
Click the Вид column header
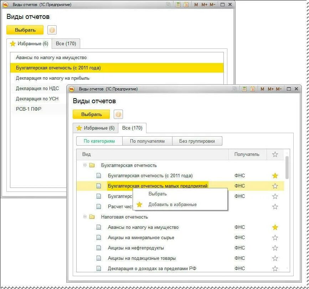pos(152,154)
